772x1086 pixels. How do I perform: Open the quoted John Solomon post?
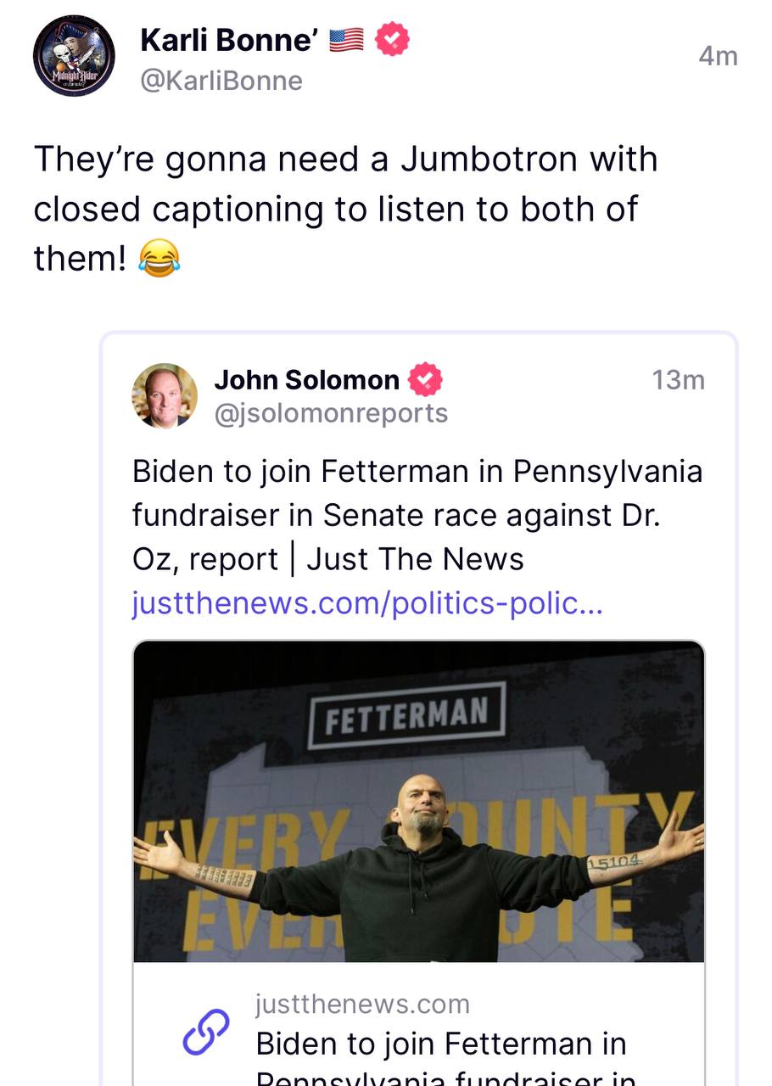coord(416,515)
